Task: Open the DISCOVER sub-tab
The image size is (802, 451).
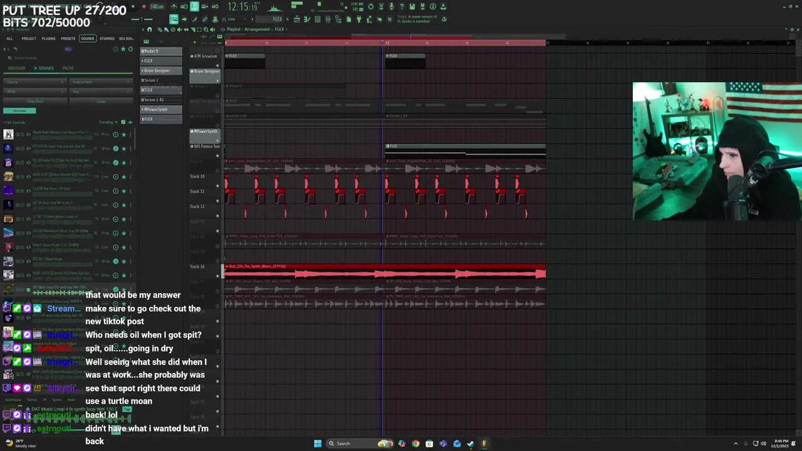Action: click(x=16, y=68)
